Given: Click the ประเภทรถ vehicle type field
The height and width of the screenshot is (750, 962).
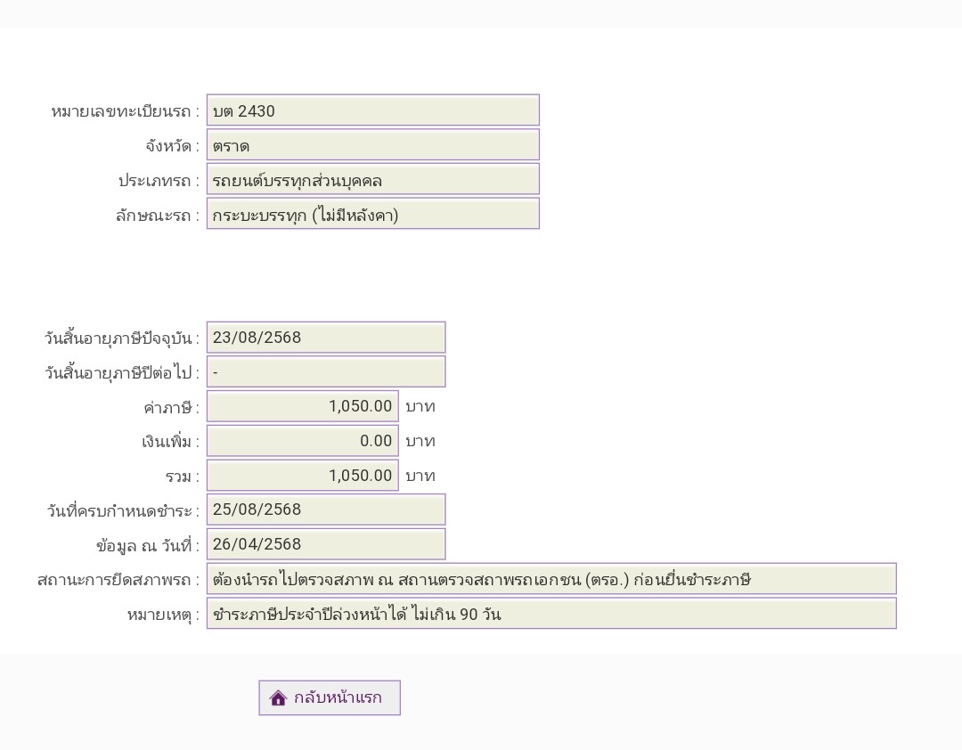Looking at the screenshot, I should pyautogui.click(x=372, y=180).
